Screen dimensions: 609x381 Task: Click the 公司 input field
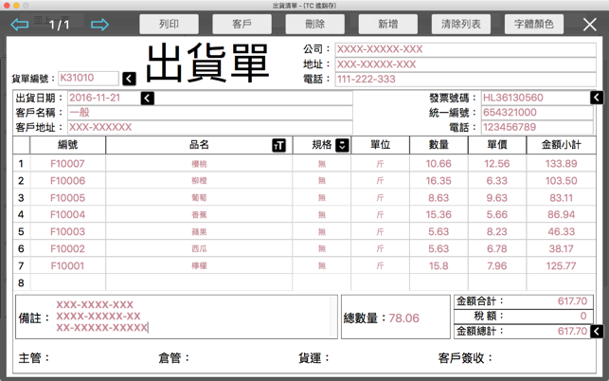465,49
